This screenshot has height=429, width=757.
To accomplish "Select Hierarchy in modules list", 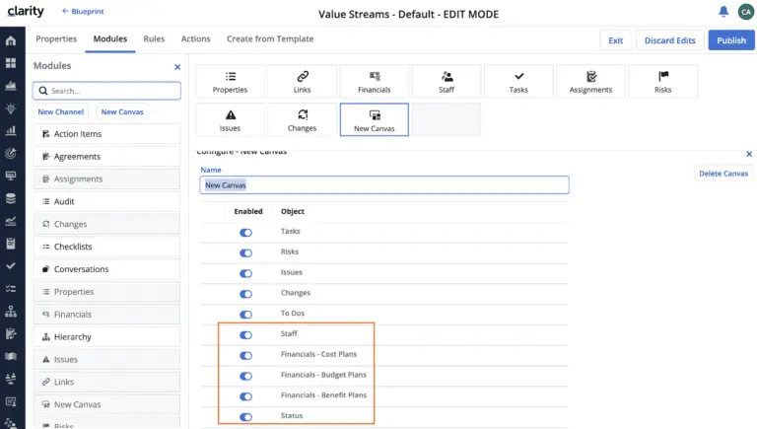I will [106, 337].
